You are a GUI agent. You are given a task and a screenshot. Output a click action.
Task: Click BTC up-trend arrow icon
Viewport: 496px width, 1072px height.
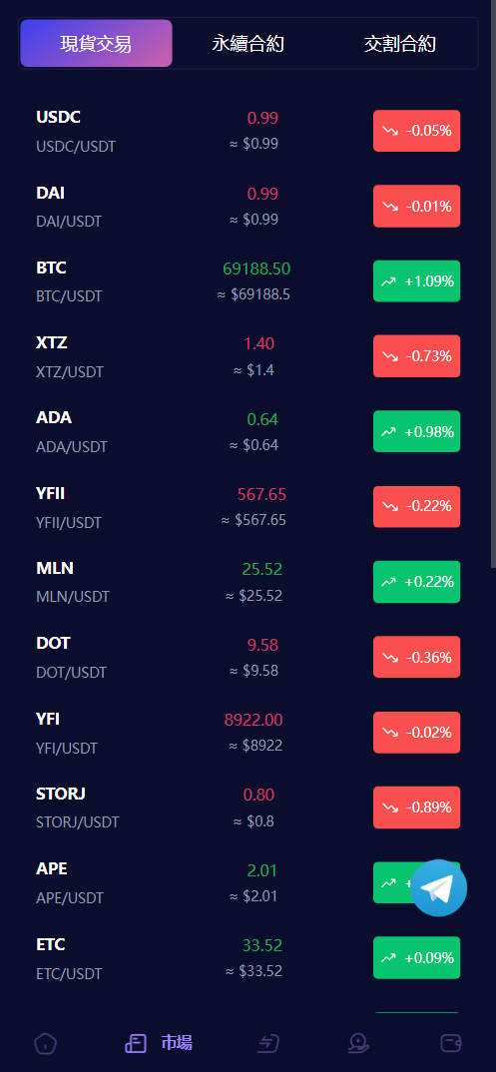389,281
